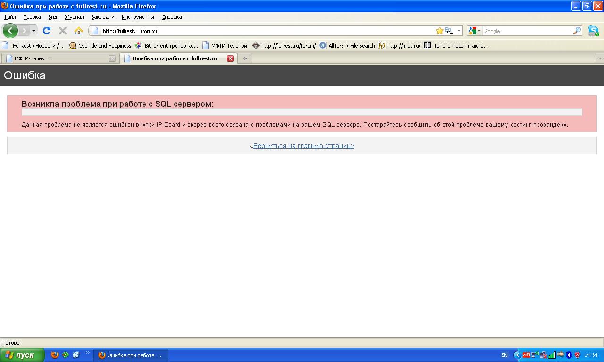The height and width of the screenshot is (362, 604).
Task: Click the Вернуться на главную страницу link
Action: [x=303, y=146]
